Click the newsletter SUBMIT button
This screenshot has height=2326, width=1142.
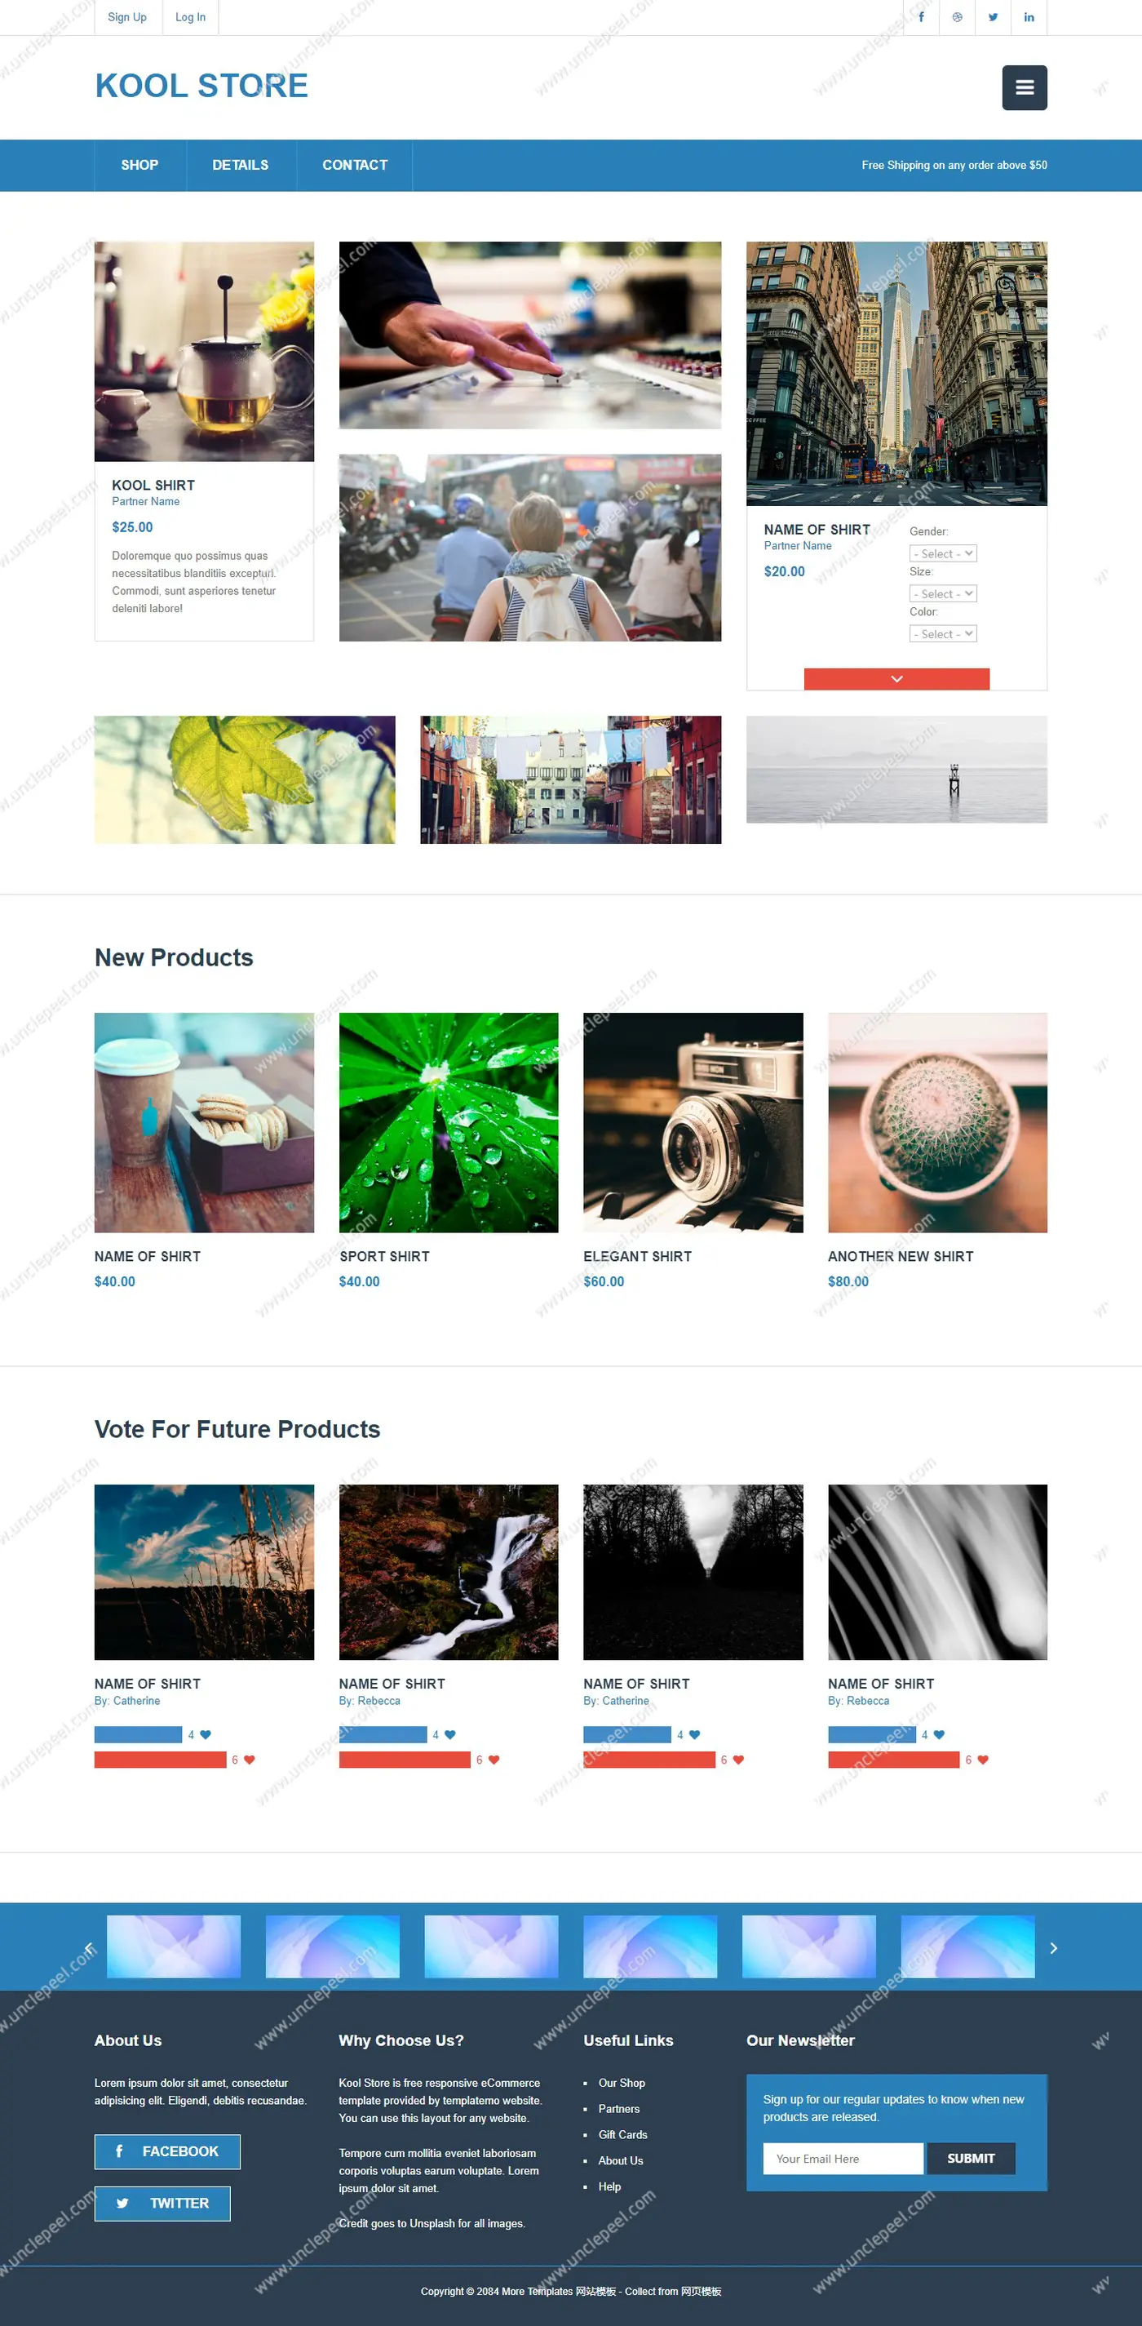[x=971, y=2158]
